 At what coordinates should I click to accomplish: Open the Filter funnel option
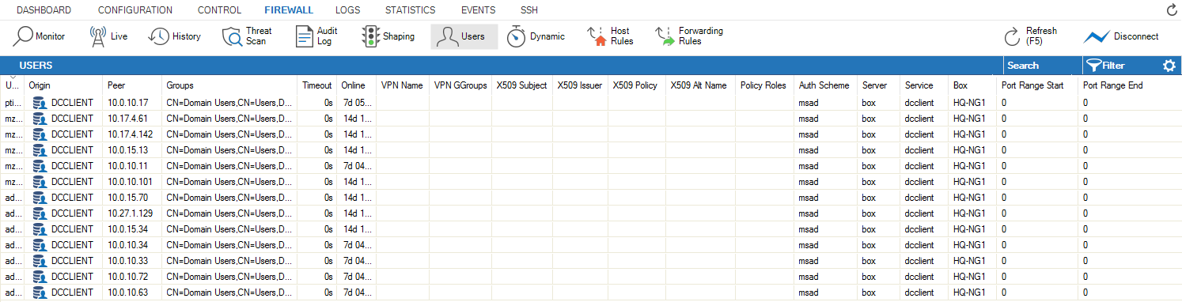click(x=1105, y=66)
